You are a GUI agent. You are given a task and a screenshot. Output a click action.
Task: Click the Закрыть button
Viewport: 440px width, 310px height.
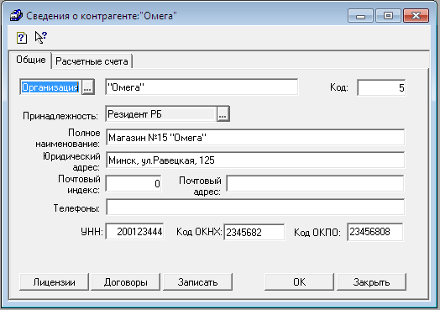371,282
